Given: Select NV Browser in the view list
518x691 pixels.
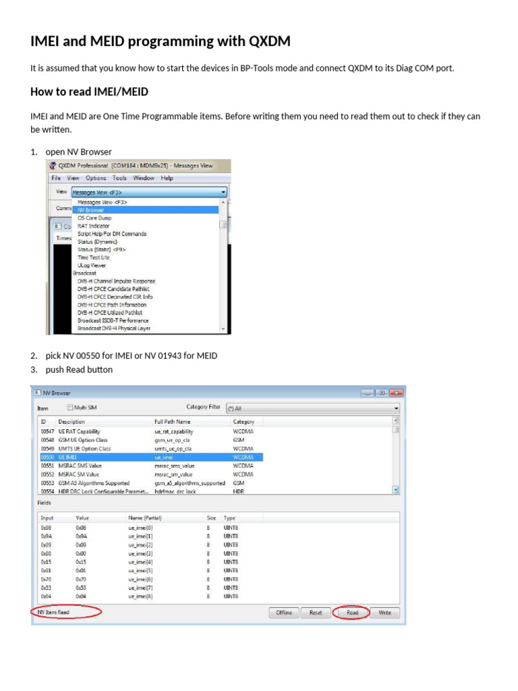Looking at the screenshot, I should 146,211.
